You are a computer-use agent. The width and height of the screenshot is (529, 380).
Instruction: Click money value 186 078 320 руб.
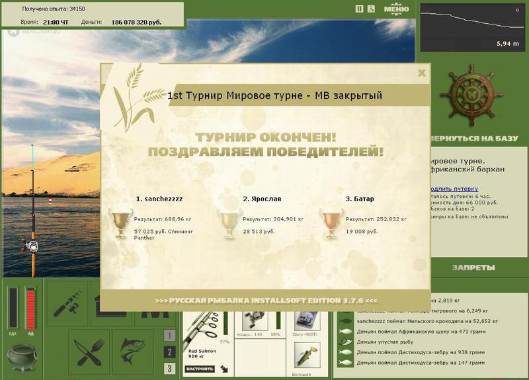pos(136,23)
